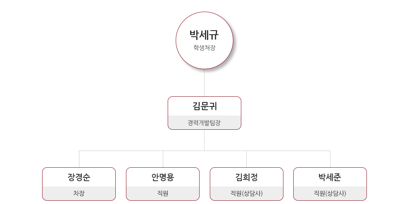Click the 박세규 circle node

pyautogui.click(x=204, y=40)
